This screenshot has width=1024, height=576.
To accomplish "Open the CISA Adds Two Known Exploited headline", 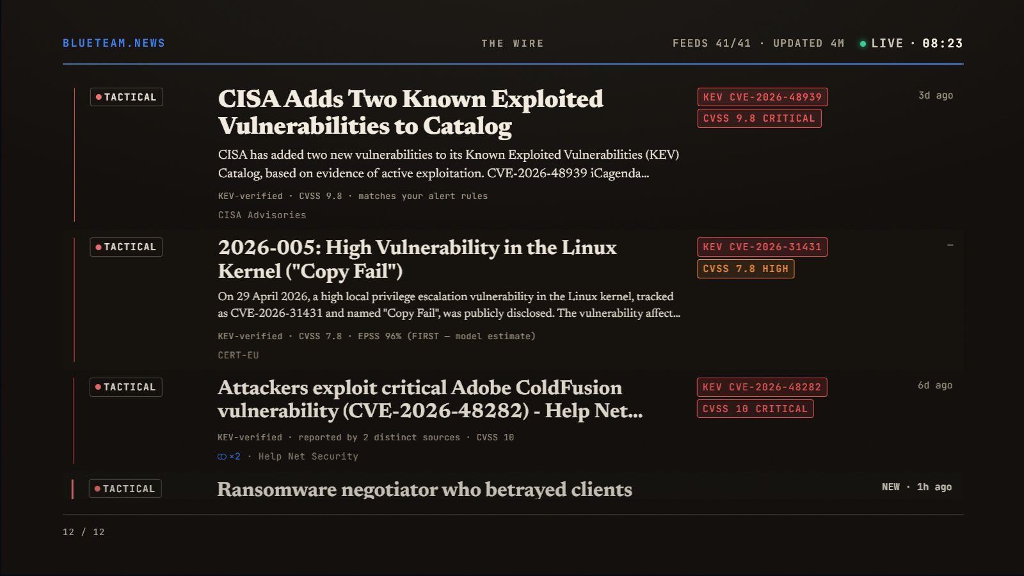I will [410, 112].
